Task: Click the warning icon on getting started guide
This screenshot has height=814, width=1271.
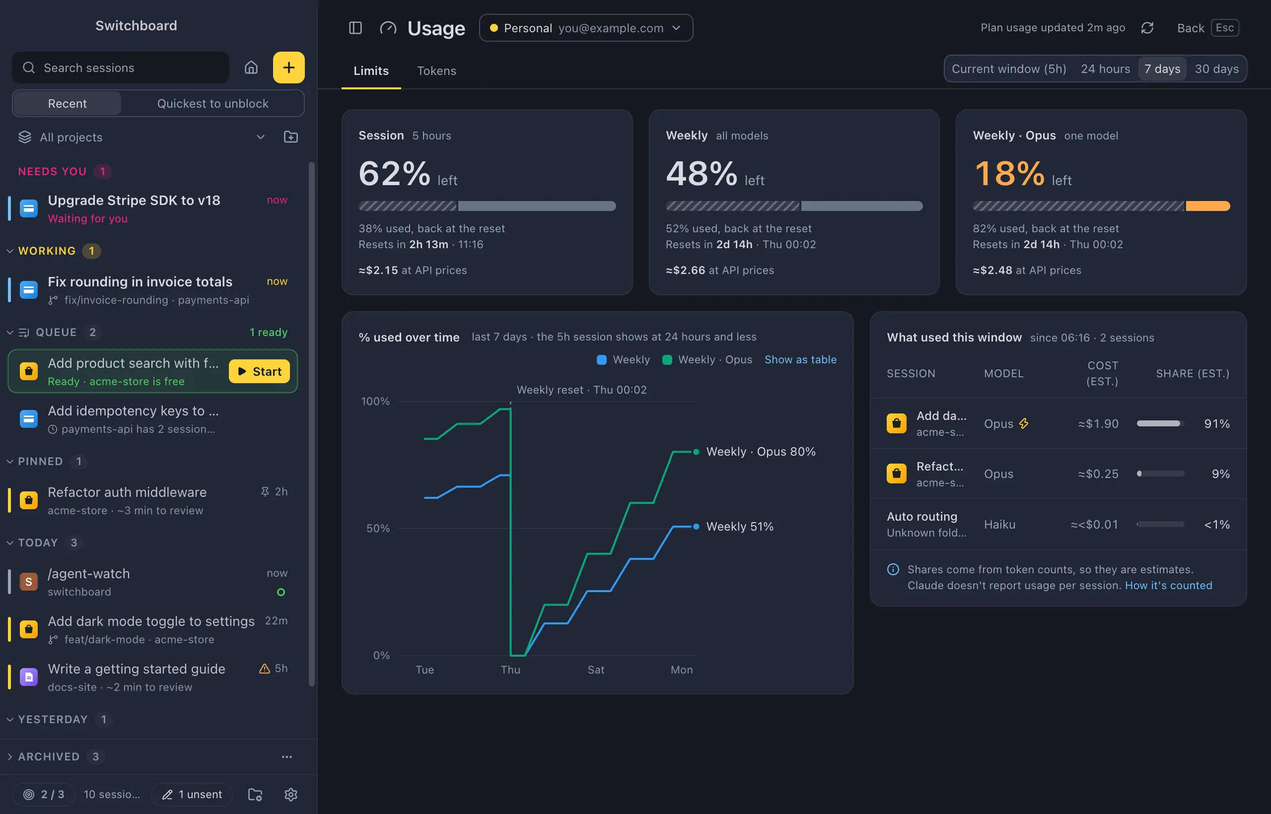Action: click(264, 669)
